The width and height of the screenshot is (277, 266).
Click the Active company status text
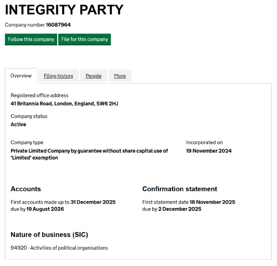18,124
